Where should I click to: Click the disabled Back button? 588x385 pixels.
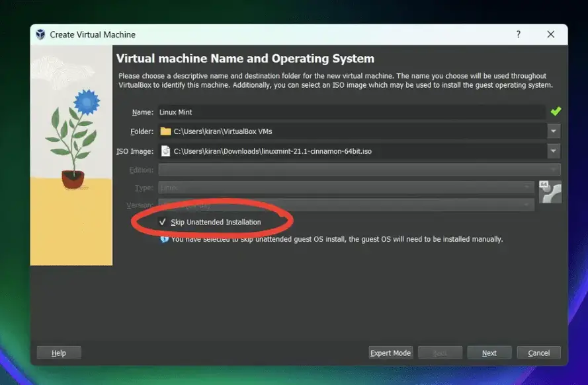[440, 353]
